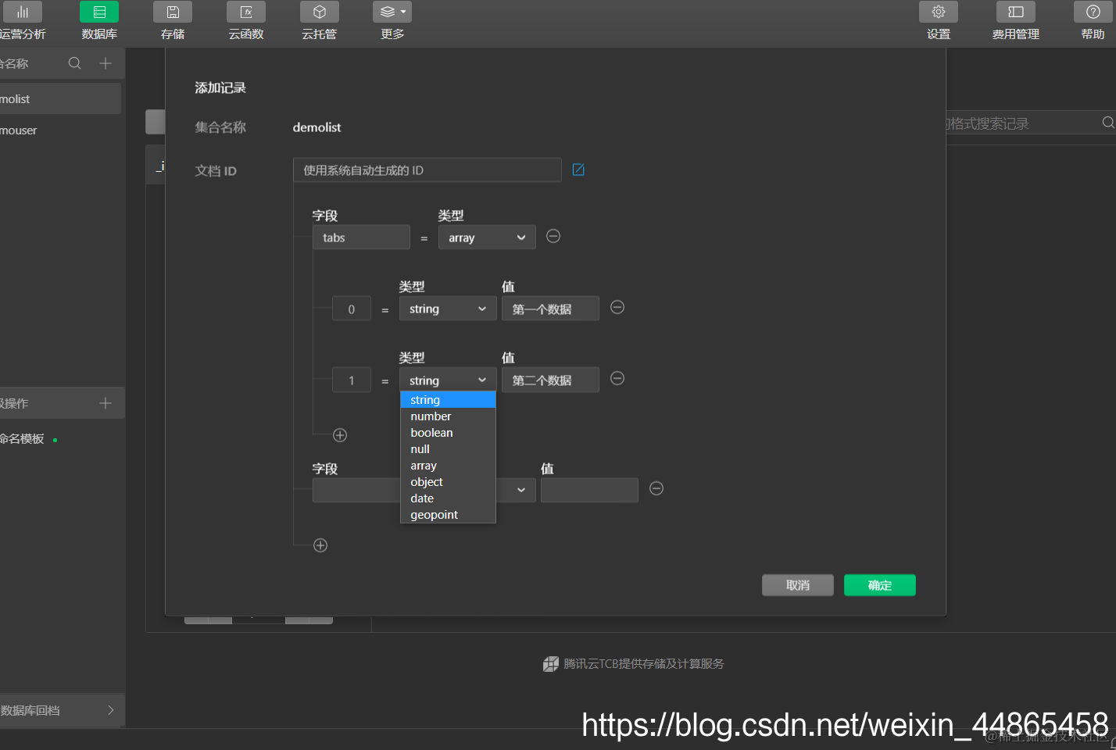Click the edit document ID icon
Image resolution: width=1116 pixels, height=750 pixels.
tap(578, 170)
